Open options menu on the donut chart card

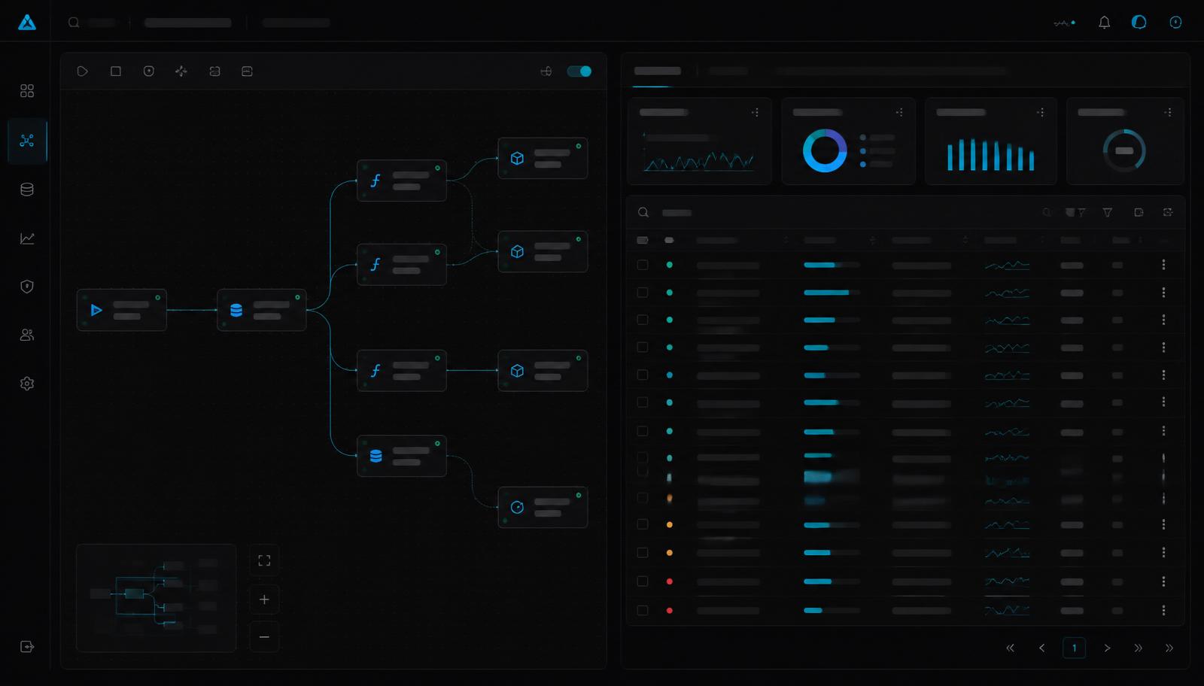coord(899,112)
